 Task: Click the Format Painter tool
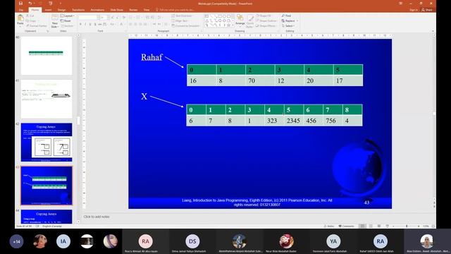click(x=37, y=26)
